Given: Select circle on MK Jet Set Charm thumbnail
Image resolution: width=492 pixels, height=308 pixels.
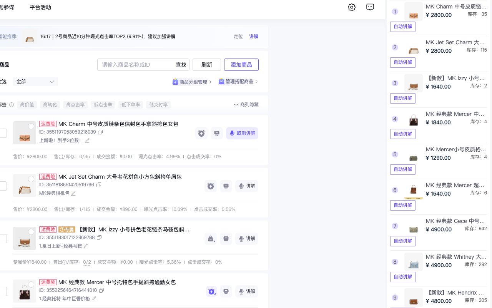Looking at the screenshot, I should [x=31, y=179].
